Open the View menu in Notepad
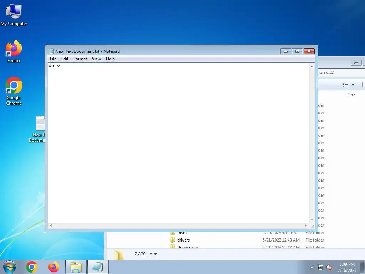The width and height of the screenshot is (365, 274). coord(96,59)
